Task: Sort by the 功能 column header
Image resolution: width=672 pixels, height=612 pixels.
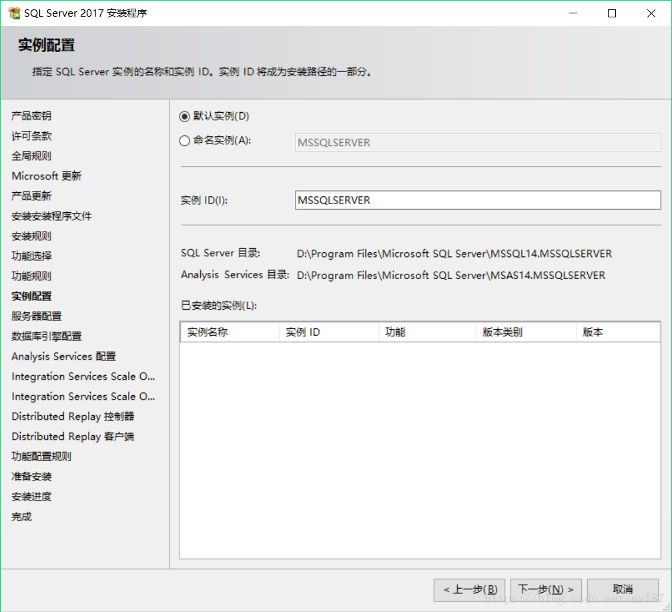Action: [428, 332]
